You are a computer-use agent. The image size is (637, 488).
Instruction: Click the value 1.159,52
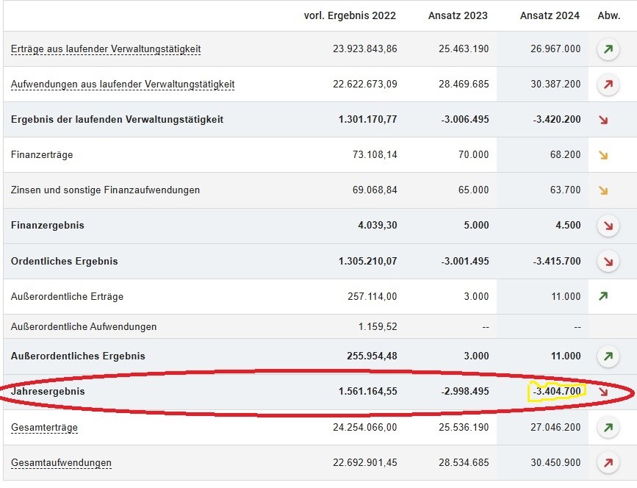click(378, 327)
